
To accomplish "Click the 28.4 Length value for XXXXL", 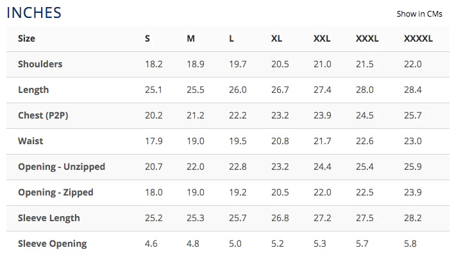I will click(413, 90).
